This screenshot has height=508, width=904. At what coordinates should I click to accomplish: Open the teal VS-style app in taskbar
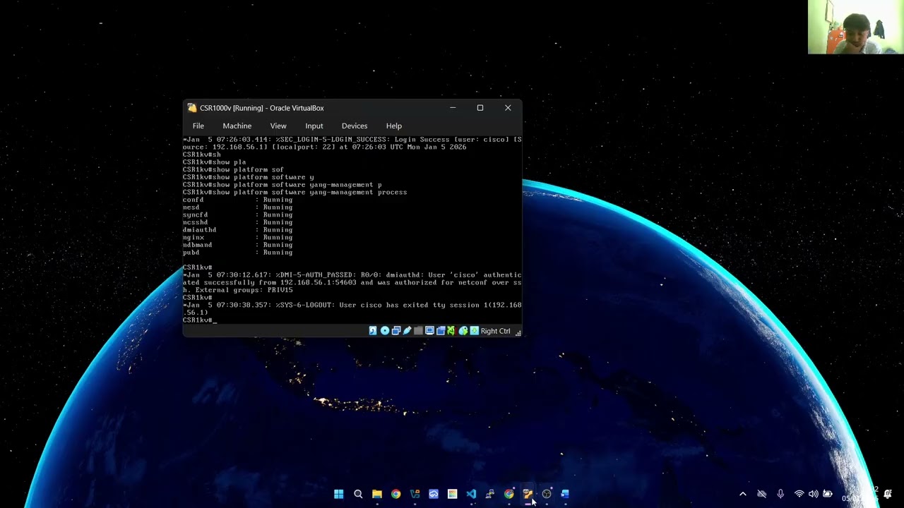(x=415, y=494)
